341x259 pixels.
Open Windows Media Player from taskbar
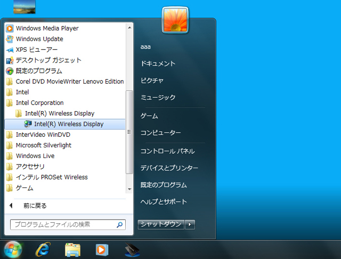102,250
